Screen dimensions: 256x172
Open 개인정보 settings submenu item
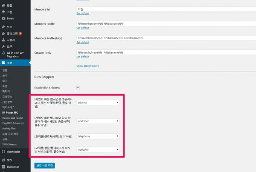click(x=7, y=102)
